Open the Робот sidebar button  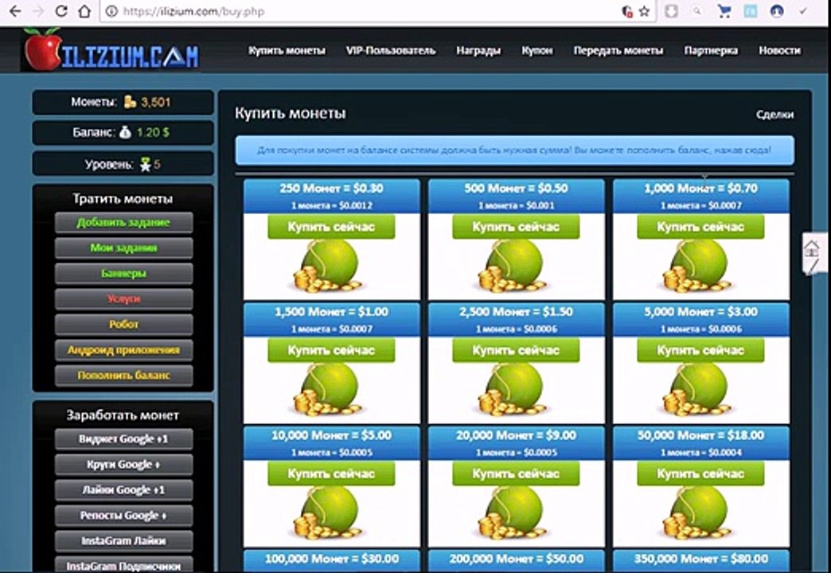(x=123, y=325)
